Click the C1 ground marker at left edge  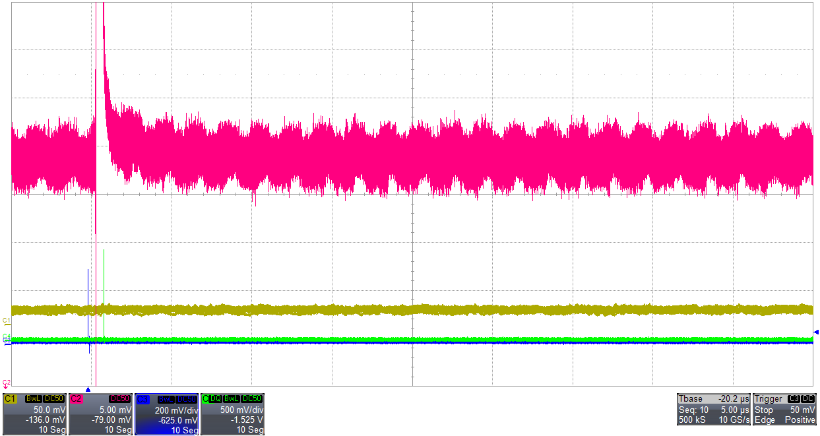[x=7, y=321]
